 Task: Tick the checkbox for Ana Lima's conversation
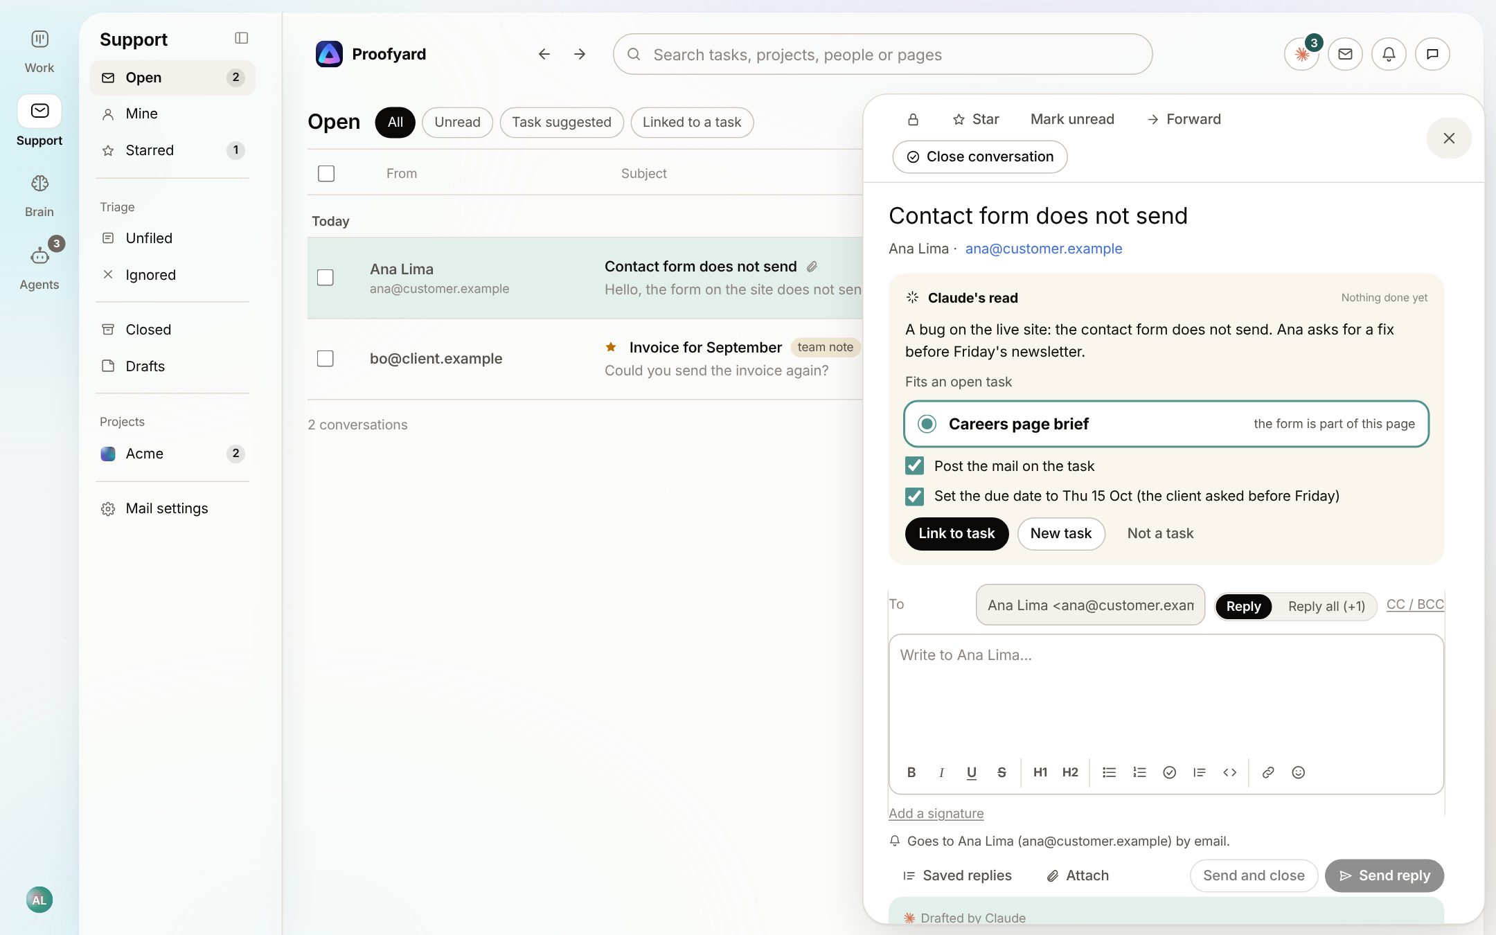point(326,278)
